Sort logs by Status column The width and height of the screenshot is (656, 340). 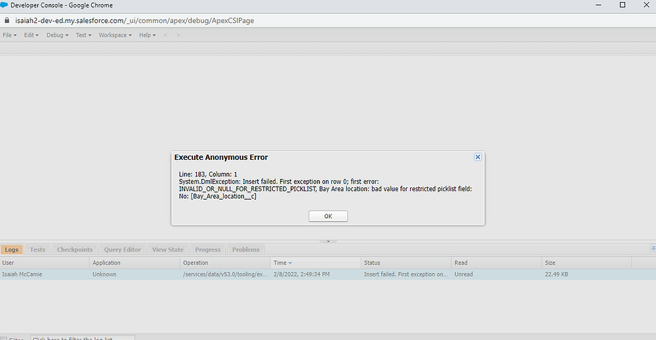(x=406, y=263)
